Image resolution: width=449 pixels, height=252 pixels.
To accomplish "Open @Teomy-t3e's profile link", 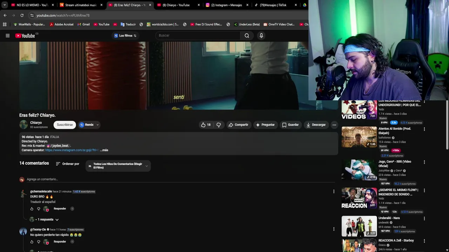I will coord(38,230).
